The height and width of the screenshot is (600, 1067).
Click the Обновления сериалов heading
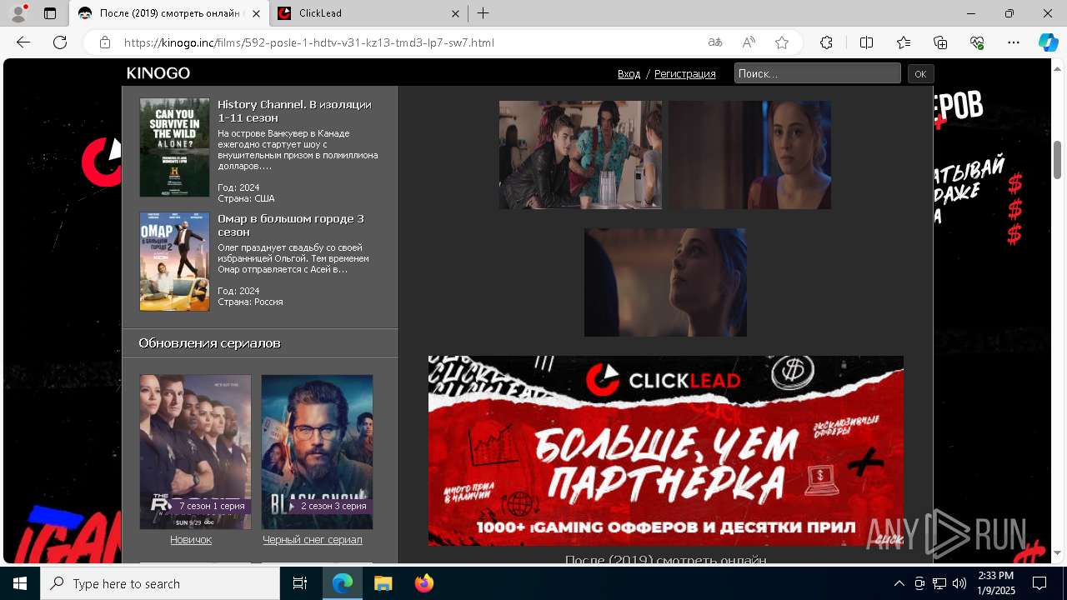tap(209, 343)
